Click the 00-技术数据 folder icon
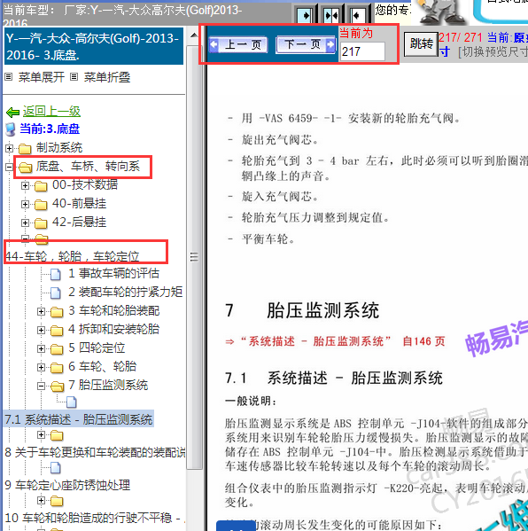Viewport: 528px width, 531px height. pos(41,186)
